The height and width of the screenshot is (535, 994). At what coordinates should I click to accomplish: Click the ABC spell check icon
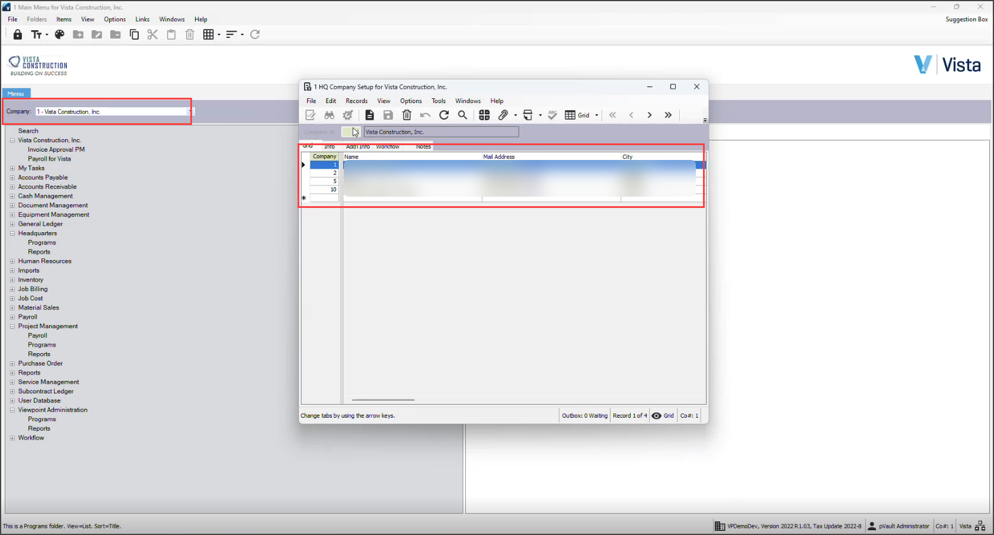[x=552, y=115]
